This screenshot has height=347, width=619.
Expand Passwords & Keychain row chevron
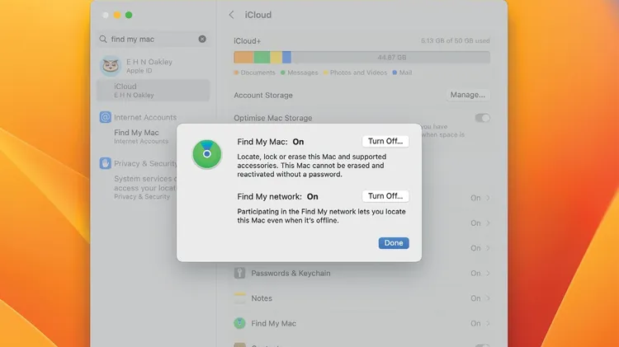[489, 273]
